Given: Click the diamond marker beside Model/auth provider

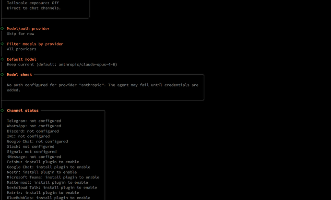Looking at the screenshot, I should pyautogui.click(x=2, y=28).
